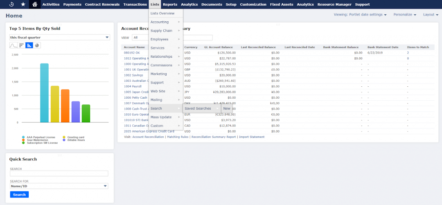The height and width of the screenshot is (205, 442).
Task: Expand the Layout menu
Action: tap(431, 14)
